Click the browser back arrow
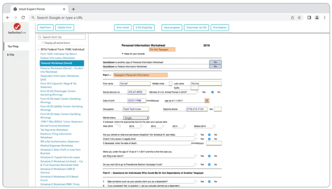Viewport: 332px width, 189px height. click(8, 18)
